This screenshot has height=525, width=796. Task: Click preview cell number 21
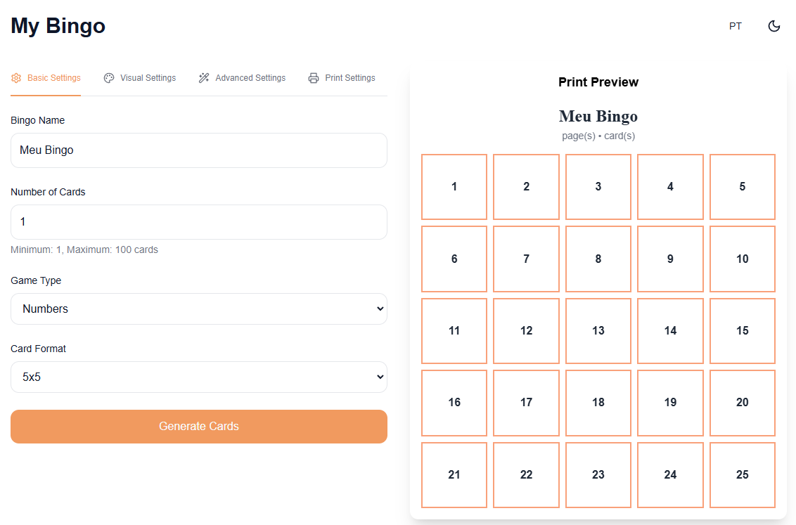click(454, 475)
